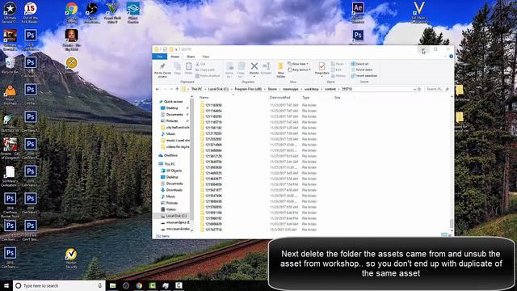Screen dimensions: 517x291
Task: Click the Explorer folder search box
Action: (x=437, y=89)
